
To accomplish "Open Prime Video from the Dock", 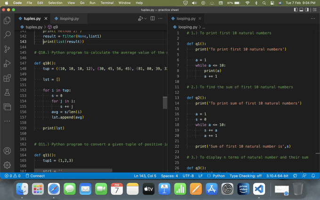I will pos(243,189).
